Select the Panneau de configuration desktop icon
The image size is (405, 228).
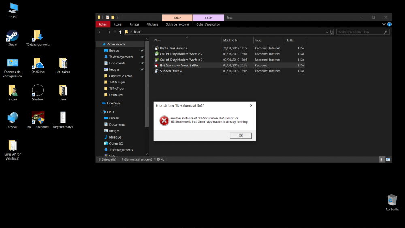[x=13, y=67]
